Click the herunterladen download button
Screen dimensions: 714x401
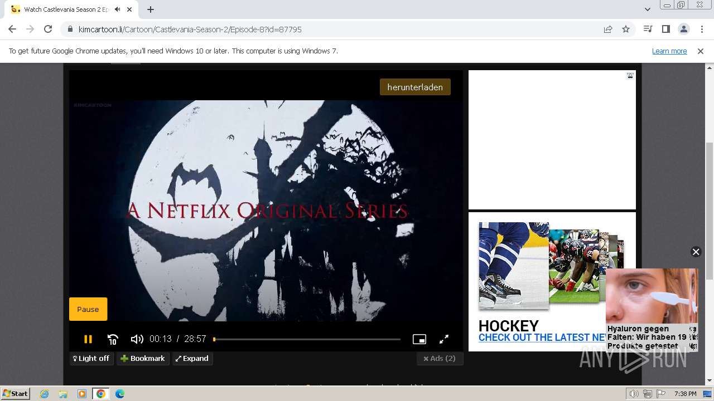pos(415,87)
